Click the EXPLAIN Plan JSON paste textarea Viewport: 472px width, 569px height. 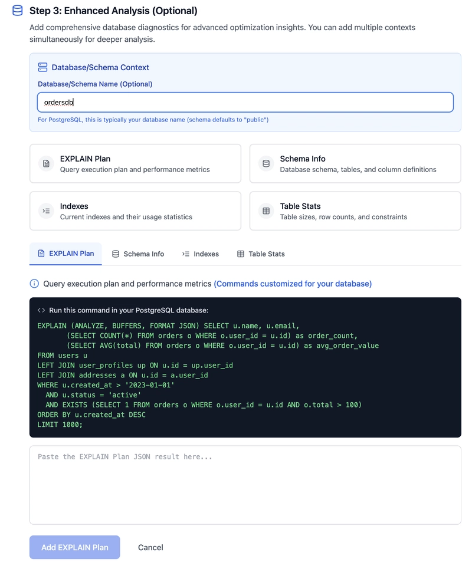coord(245,485)
